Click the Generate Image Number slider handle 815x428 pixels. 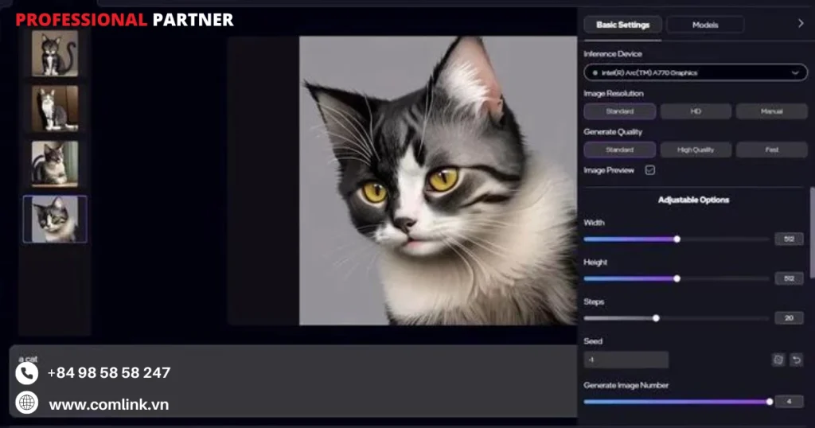coord(770,402)
